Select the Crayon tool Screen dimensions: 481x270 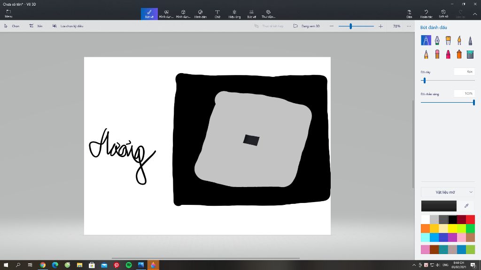click(x=448, y=54)
